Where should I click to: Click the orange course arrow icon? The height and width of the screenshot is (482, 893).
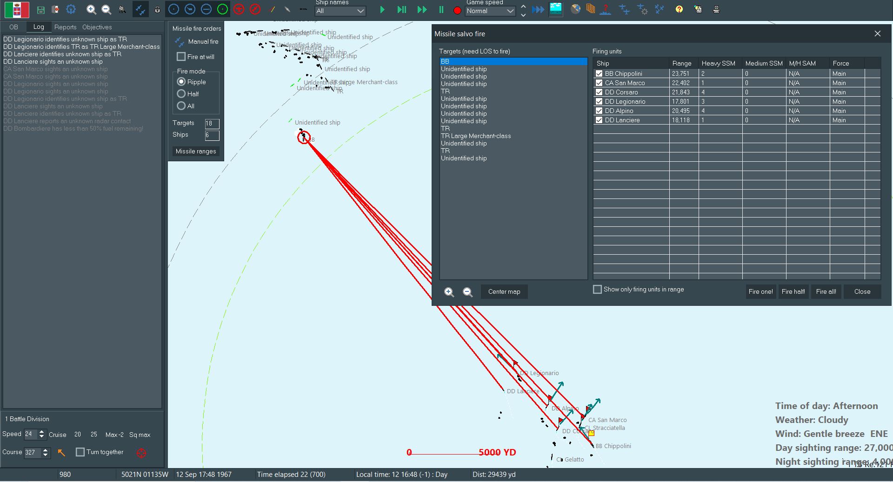tap(61, 452)
